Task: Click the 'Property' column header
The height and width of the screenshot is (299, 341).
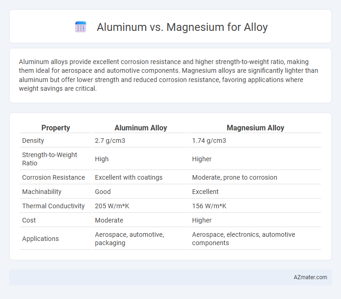Action: point(56,128)
